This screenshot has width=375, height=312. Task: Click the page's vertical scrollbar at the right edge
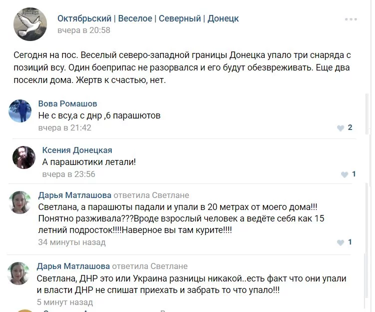pyautogui.click(x=368, y=113)
